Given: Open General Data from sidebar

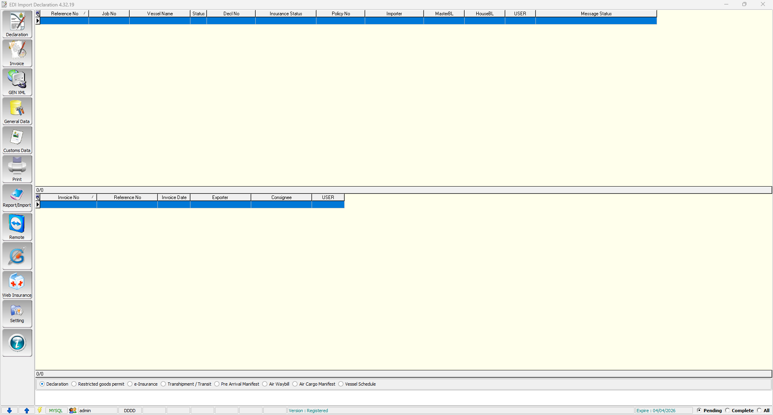Looking at the screenshot, I should [17, 111].
